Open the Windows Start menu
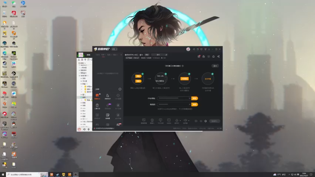 pos(3,175)
